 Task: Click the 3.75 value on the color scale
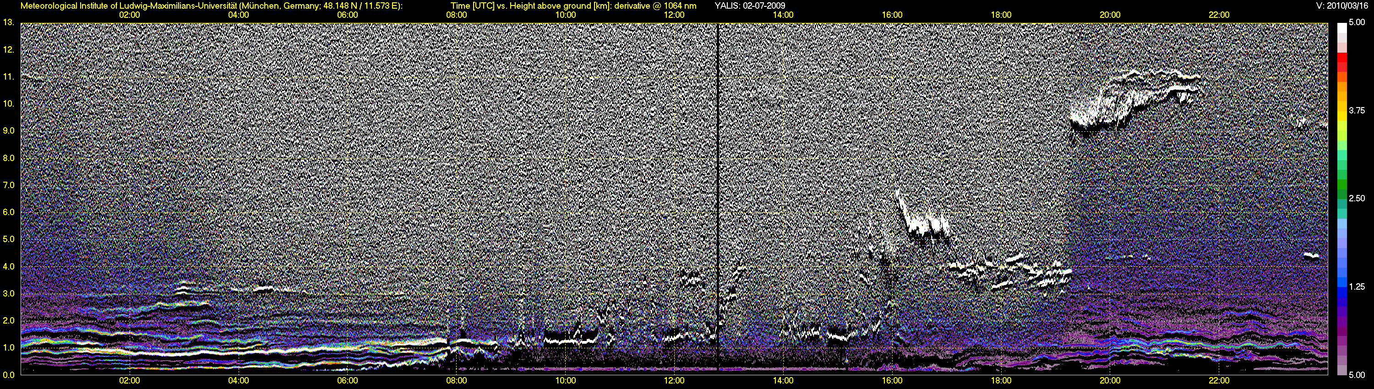click(1357, 111)
